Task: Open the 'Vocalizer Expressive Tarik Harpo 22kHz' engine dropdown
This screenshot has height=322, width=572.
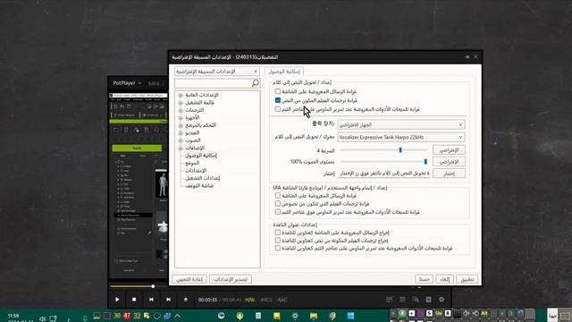Action: (x=401, y=137)
